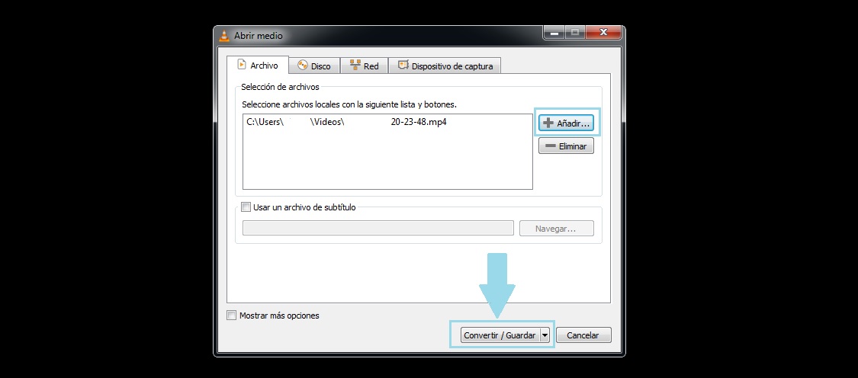The image size is (858, 378).
Task: Click the Navegar button
Action: (x=555, y=229)
